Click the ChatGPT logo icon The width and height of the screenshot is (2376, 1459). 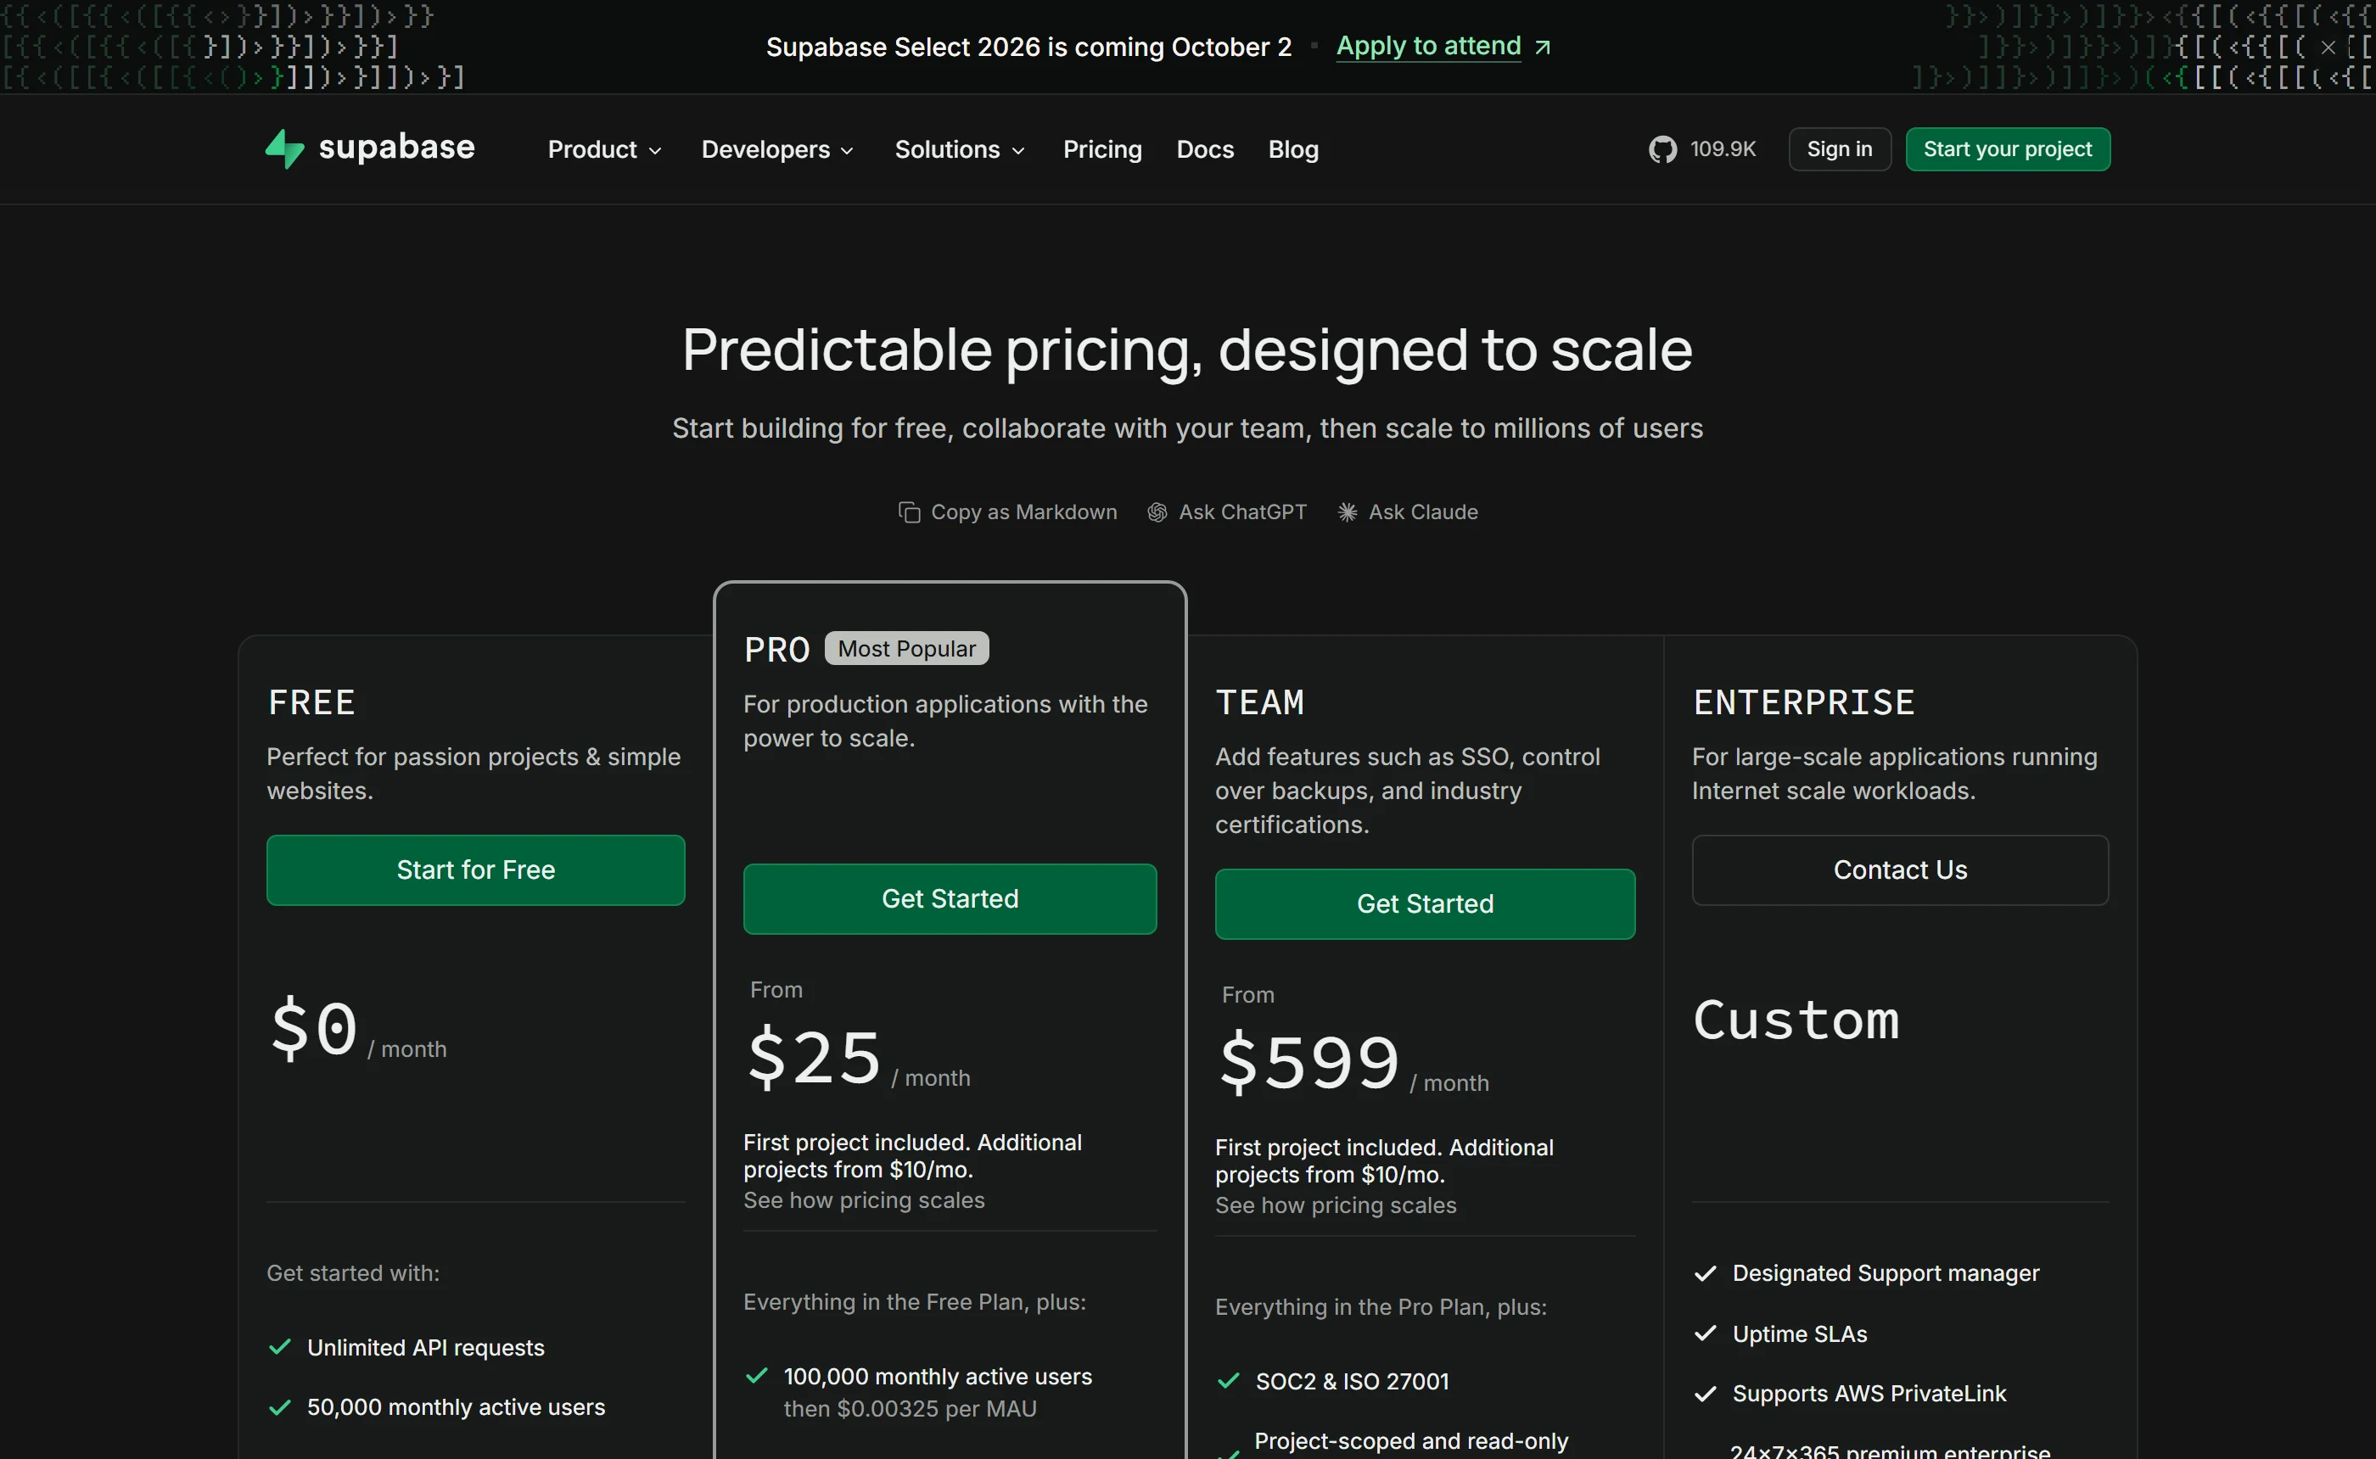[1157, 512]
